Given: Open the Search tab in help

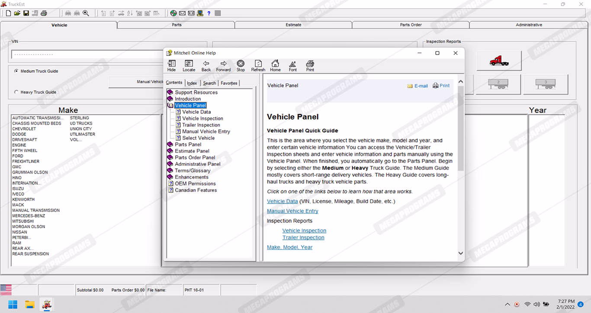Looking at the screenshot, I should 209,83.
